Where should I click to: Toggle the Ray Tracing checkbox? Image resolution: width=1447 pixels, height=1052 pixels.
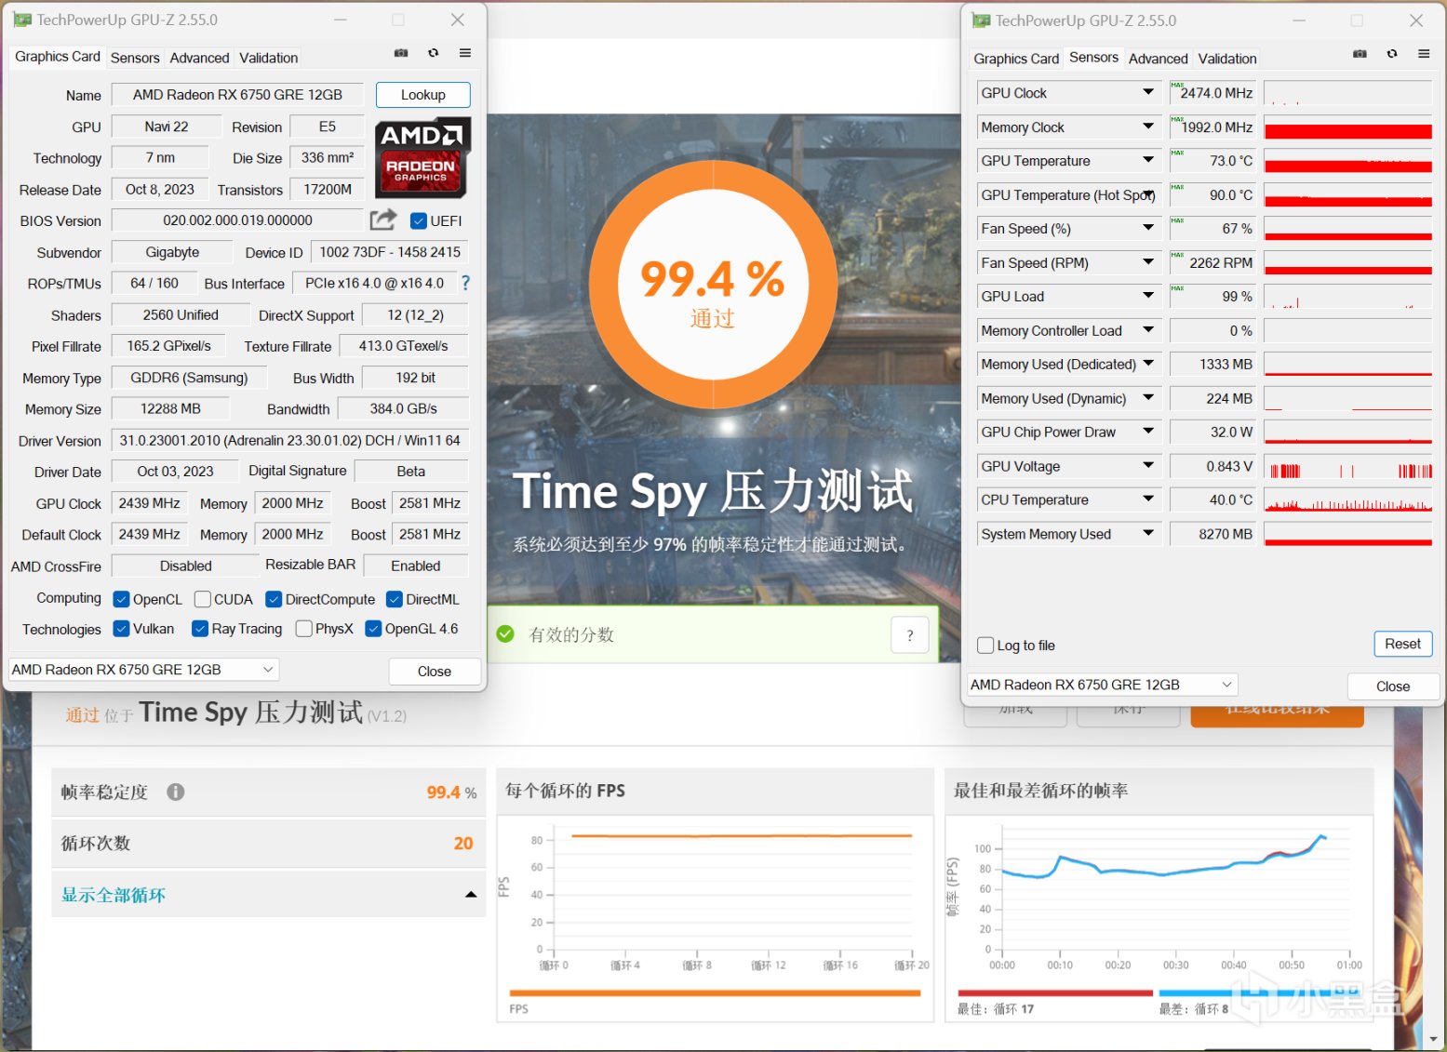(x=199, y=629)
